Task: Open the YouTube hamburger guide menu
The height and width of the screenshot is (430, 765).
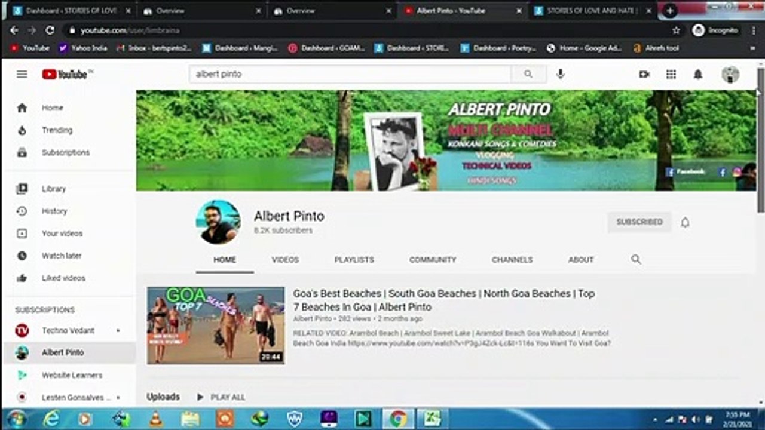Action: click(22, 74)
